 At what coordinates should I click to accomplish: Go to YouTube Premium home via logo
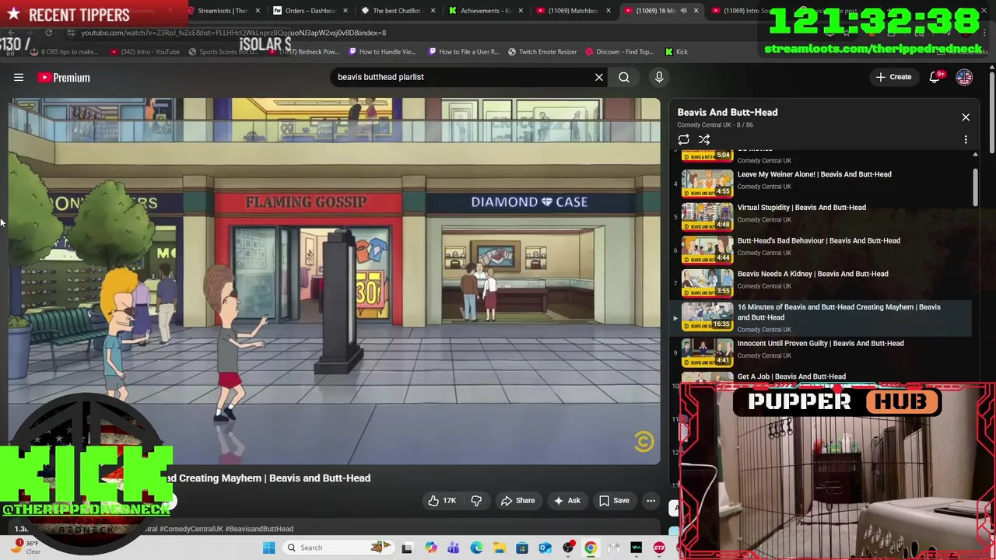(x=64, y=77)
